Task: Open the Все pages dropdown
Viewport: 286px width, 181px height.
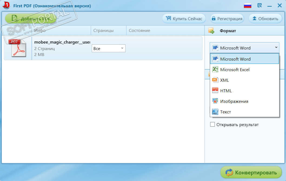Action: (108, 48)
